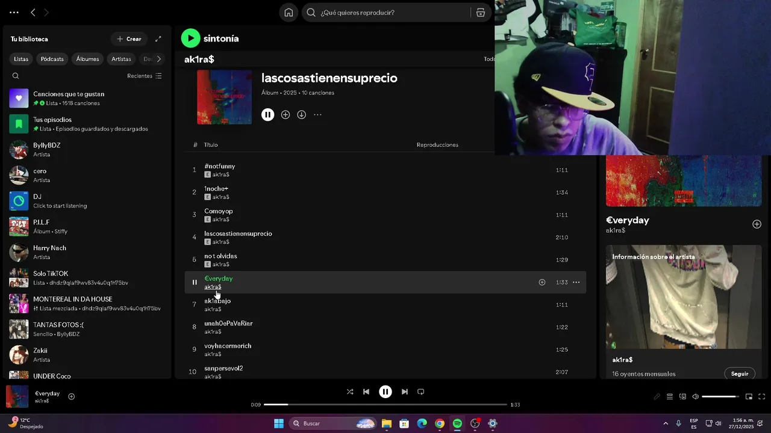Select track Comoyop

[x=385, y=215]
